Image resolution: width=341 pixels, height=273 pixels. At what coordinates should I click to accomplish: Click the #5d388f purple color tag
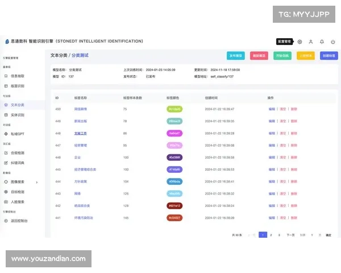[x=174, y=158]
